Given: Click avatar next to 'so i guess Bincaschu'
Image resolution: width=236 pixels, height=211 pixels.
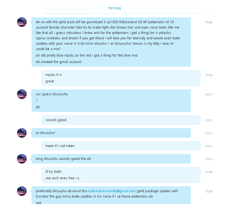Looking at the screenshot, I should click(22, 94).
